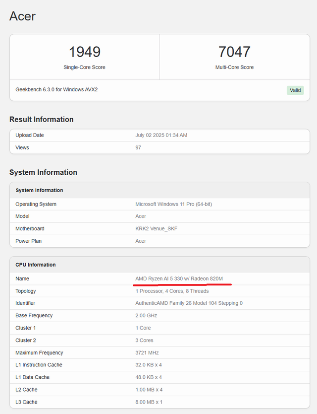The height and width of the screenshot is (414, 317).
Task: Select the Topology label
Action: (26, 291)
